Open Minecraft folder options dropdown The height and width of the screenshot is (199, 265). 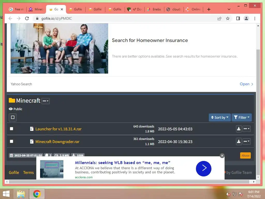[x=46, y=101]
